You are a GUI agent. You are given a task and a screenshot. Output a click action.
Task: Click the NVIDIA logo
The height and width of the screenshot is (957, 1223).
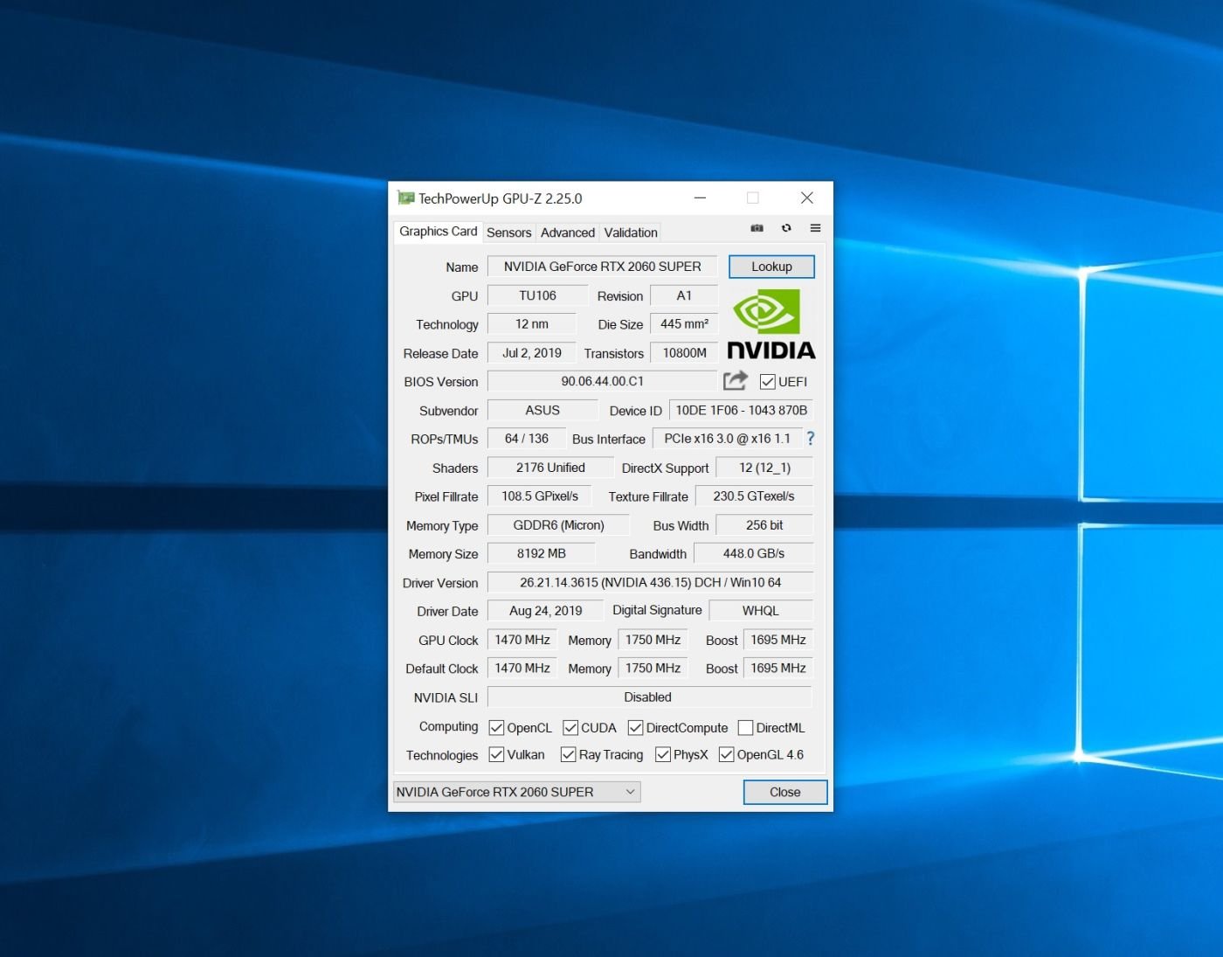coord(770,324)
